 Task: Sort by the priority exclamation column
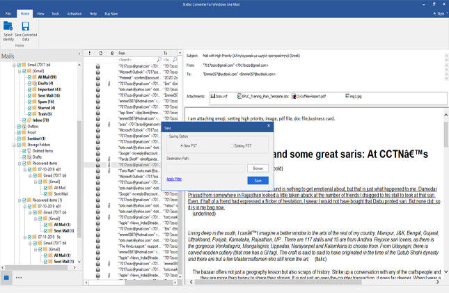tap(90, 53)
